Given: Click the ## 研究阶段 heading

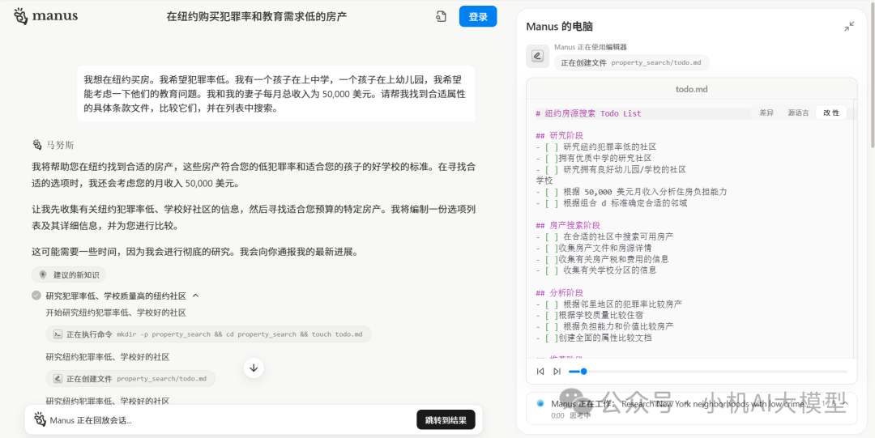Looking at the screenshot, I should pyautogui.click(x=559, y=135).
